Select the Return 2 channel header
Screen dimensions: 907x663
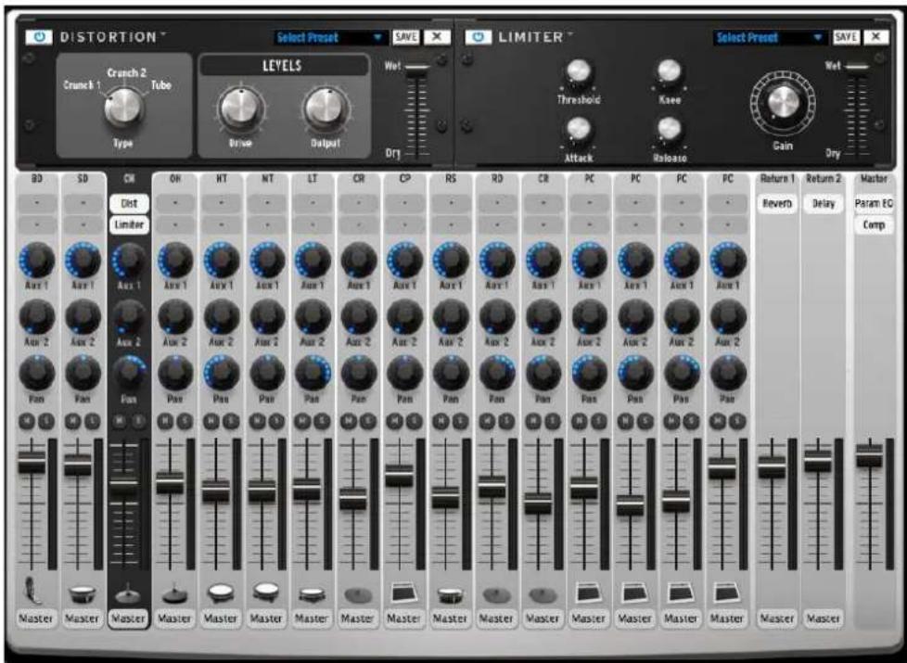click(824, 179)
